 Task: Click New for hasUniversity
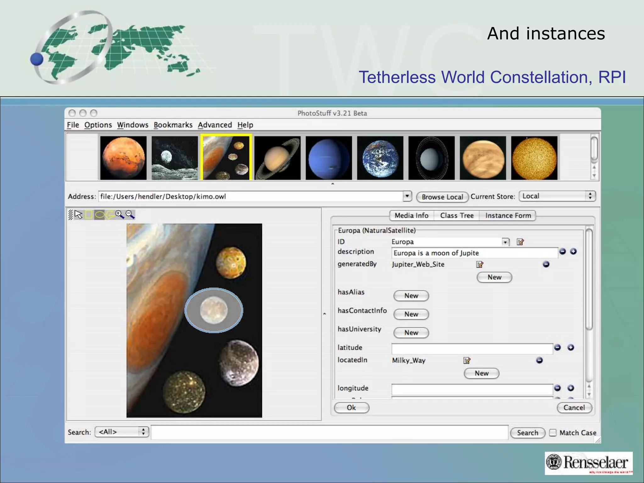click(411, 333)
